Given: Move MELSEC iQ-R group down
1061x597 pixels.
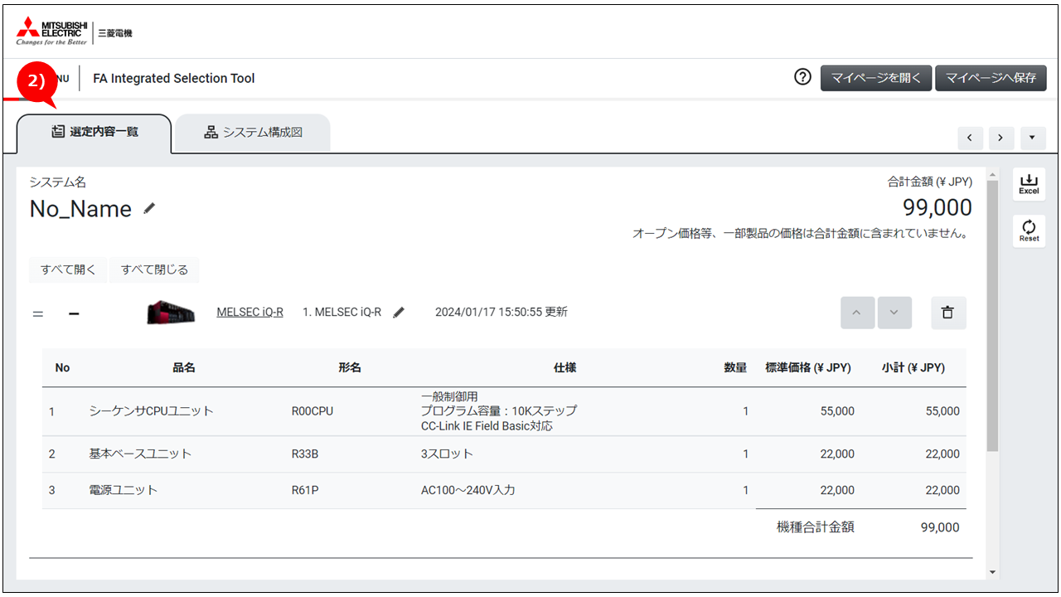Looking at the screenshot, I should [x=894, y=313].
